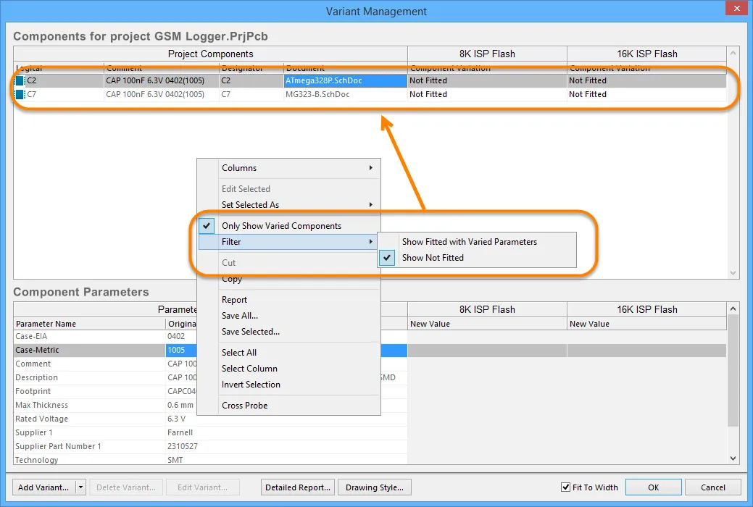
Task: Click the Parameter Name column header
Action: pos(89,324)
